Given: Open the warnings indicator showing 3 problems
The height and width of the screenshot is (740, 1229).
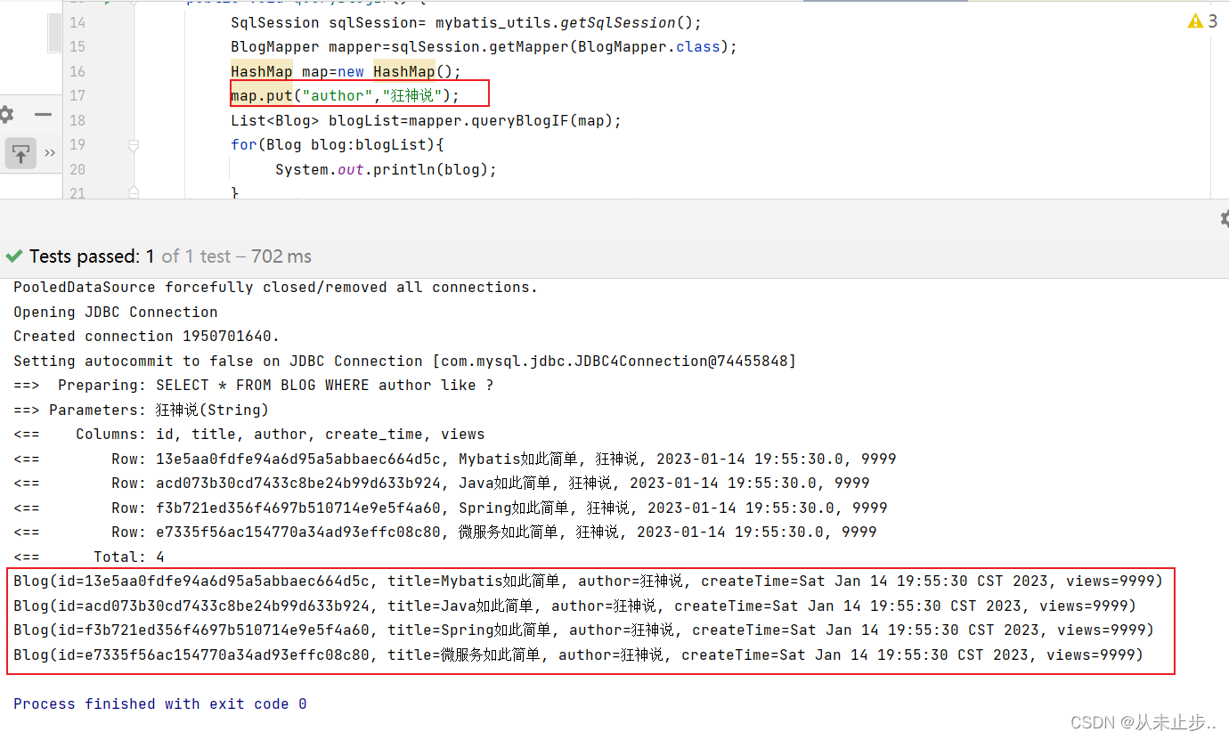Looking at the screenshot, I should click(x=1203, y=21).
